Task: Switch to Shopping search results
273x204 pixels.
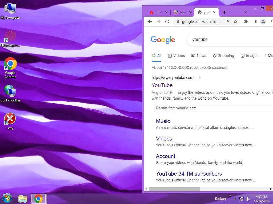Action: (223, 56)
